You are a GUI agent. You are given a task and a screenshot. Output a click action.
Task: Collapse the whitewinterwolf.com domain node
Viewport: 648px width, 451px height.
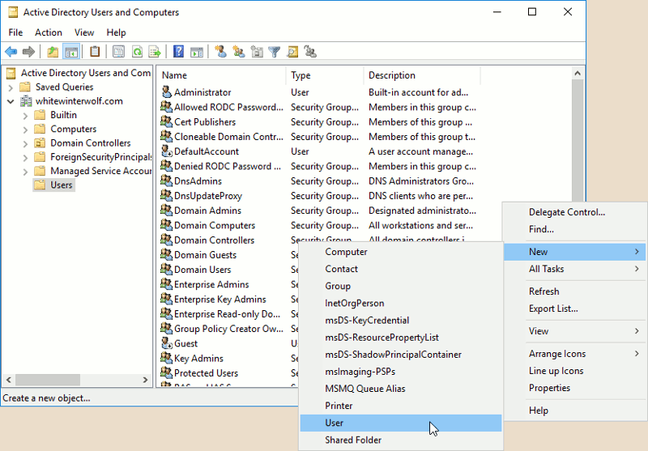point(11,101)
